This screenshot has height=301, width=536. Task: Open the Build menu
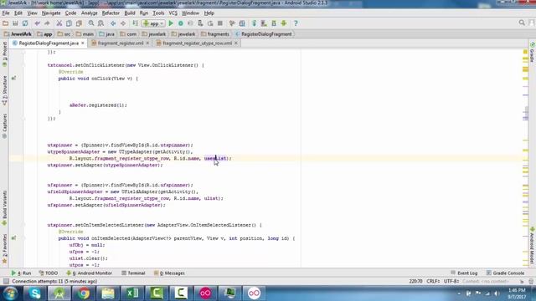coord(130,13)
